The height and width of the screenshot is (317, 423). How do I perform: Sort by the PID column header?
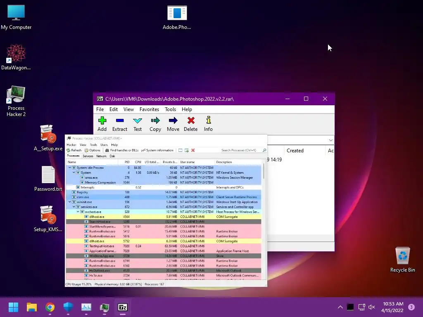click(124, 162)
